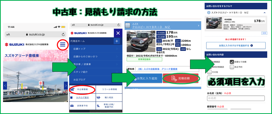Open 中古車情報 via its car icon
Image resolution: width=272 pixels, height=114 pixels.
coord(72,89)
